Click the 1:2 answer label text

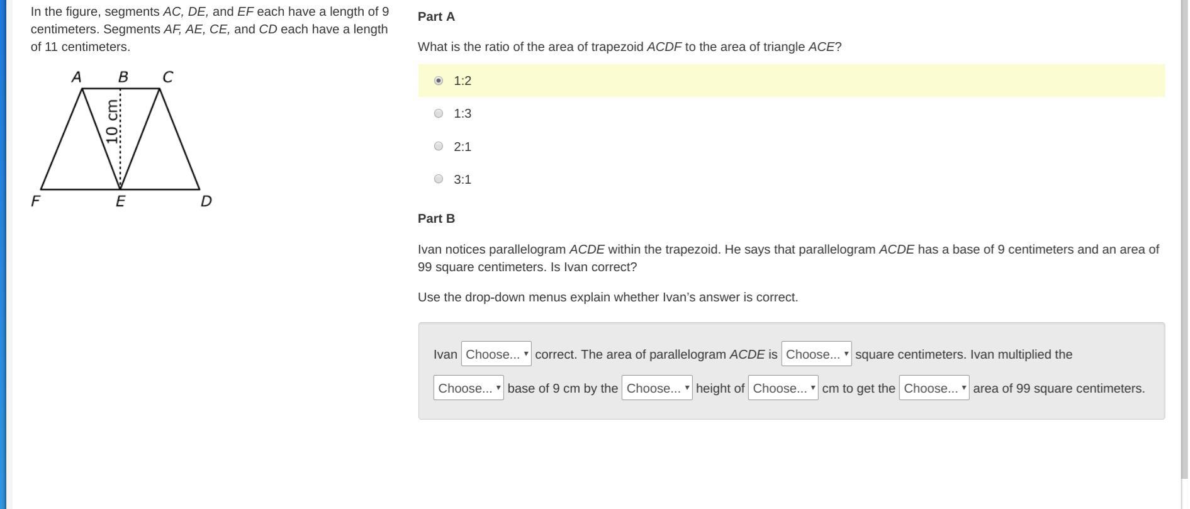[x=463, y=81]
